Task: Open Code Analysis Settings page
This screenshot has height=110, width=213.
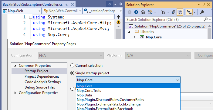Action: (42, 82)
